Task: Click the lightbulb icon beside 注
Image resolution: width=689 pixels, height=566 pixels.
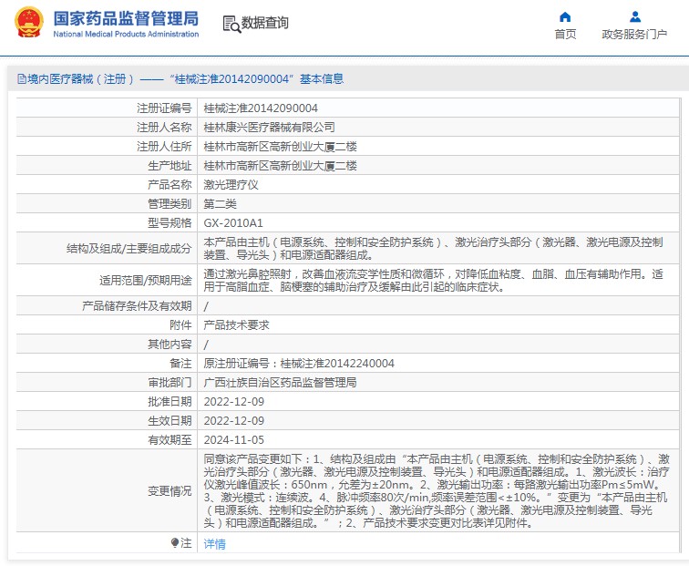Action: 174,543
